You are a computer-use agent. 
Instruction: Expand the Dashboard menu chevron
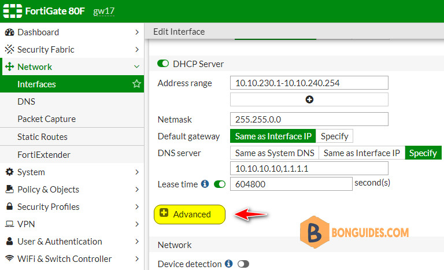pos(137,32)
